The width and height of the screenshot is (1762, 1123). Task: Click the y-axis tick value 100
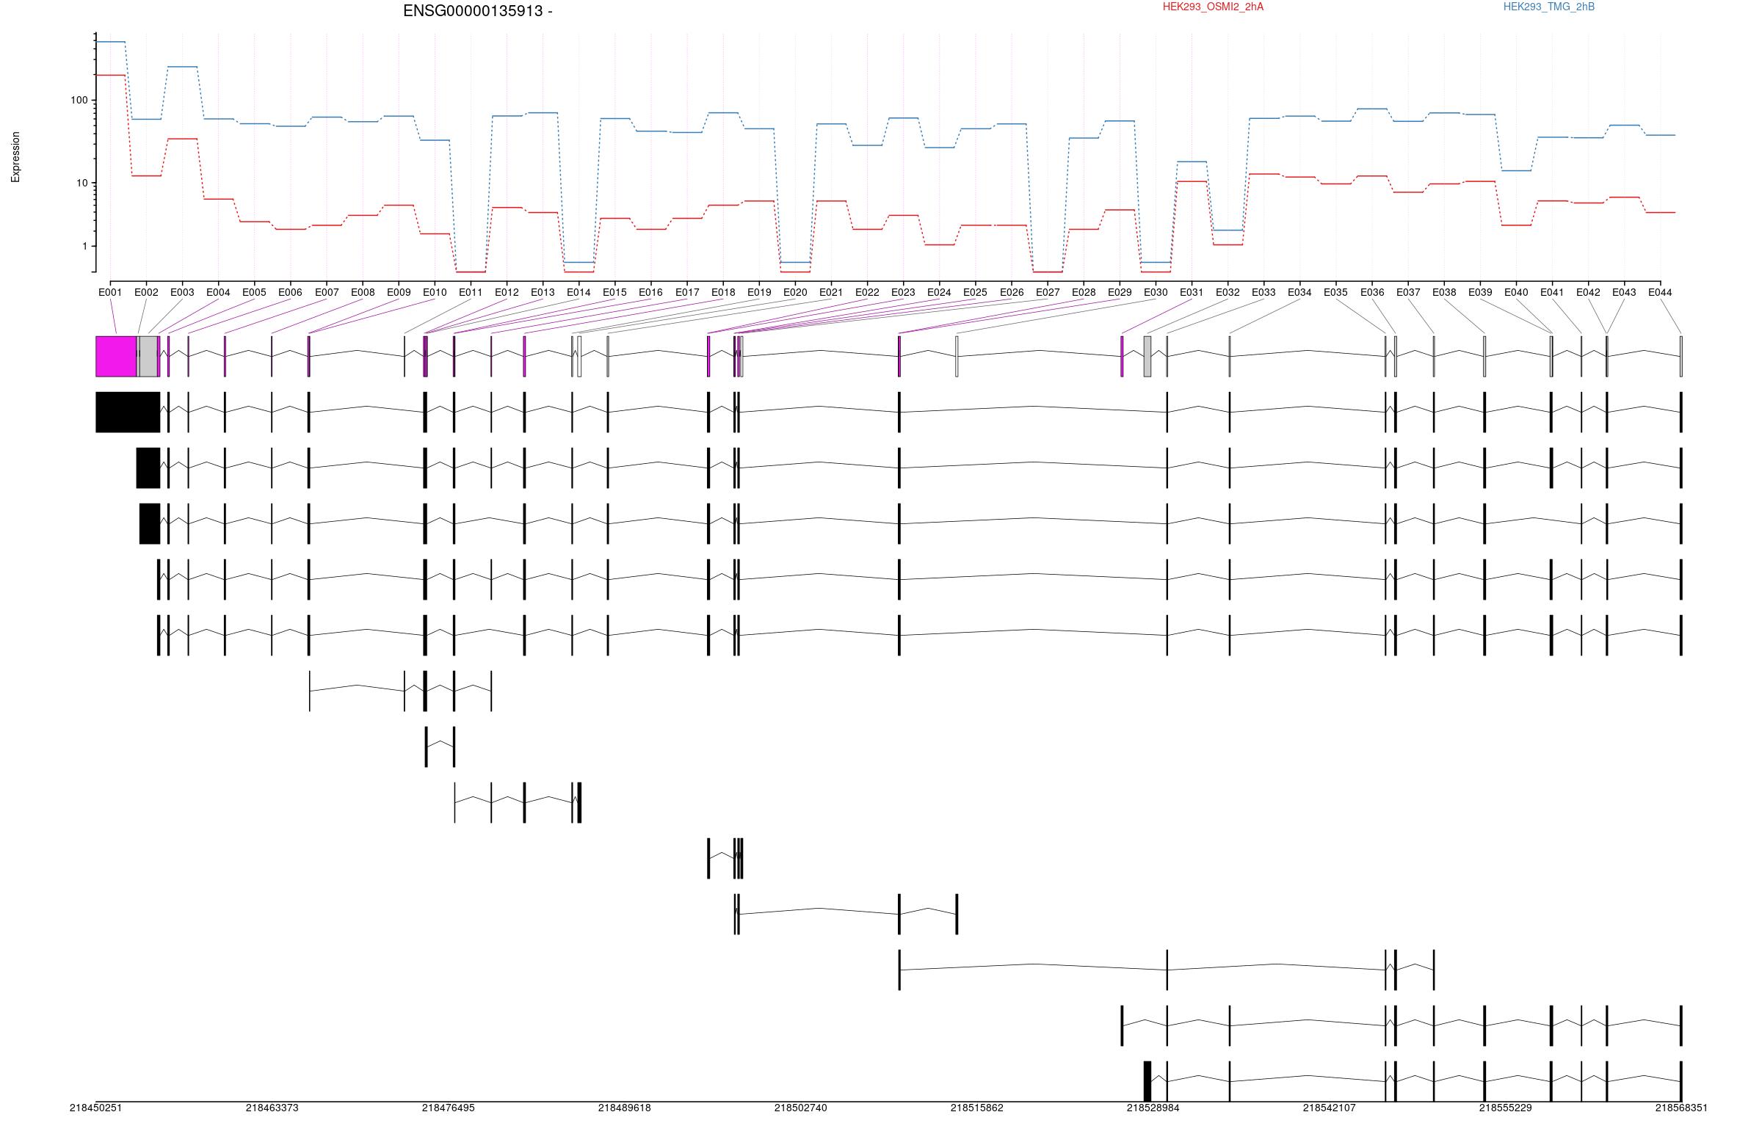[79, 101]
